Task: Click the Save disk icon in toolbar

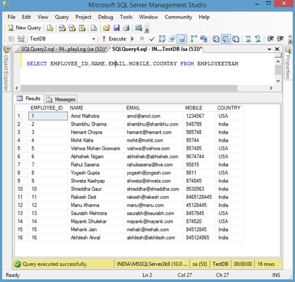Action: point(116,28)
